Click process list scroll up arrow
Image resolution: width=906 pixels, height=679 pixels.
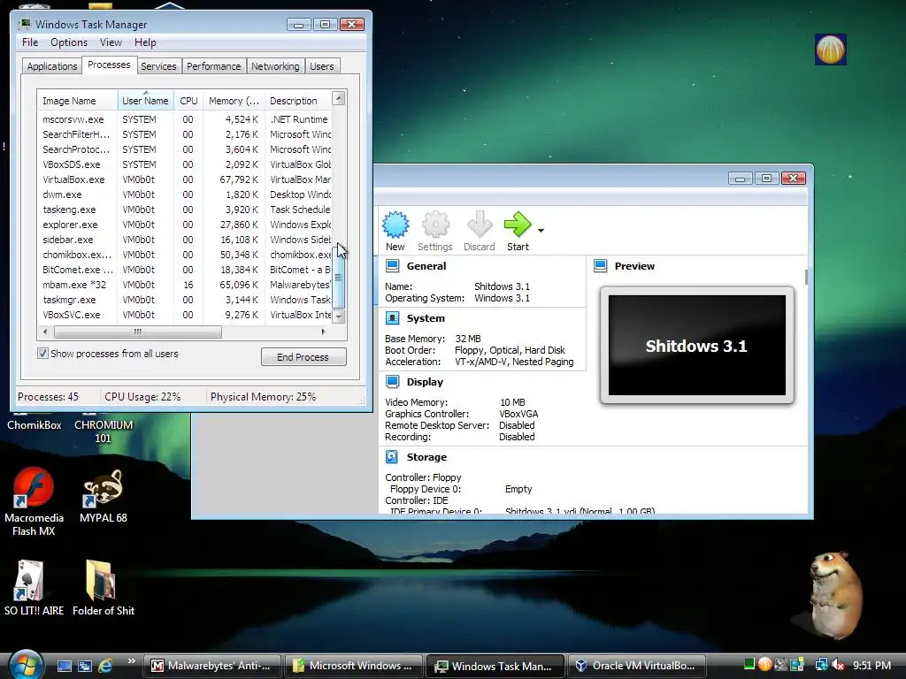(x=339, y=98)
